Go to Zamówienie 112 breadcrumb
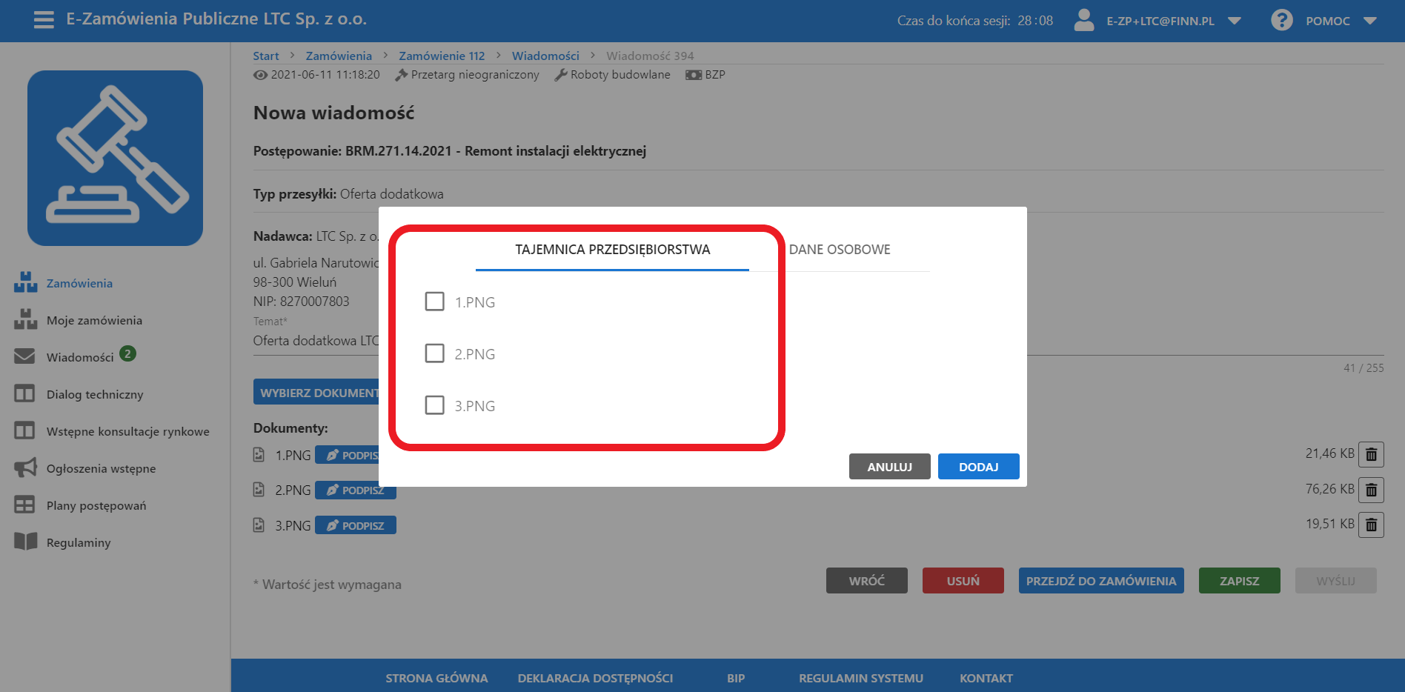Screen dimensions: 1405x692 (x=442, y=56)
